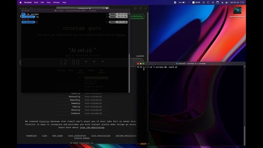Zoom the crontab terminal window with green button
This screenshot has height=148, width=263.
(143, 64)
